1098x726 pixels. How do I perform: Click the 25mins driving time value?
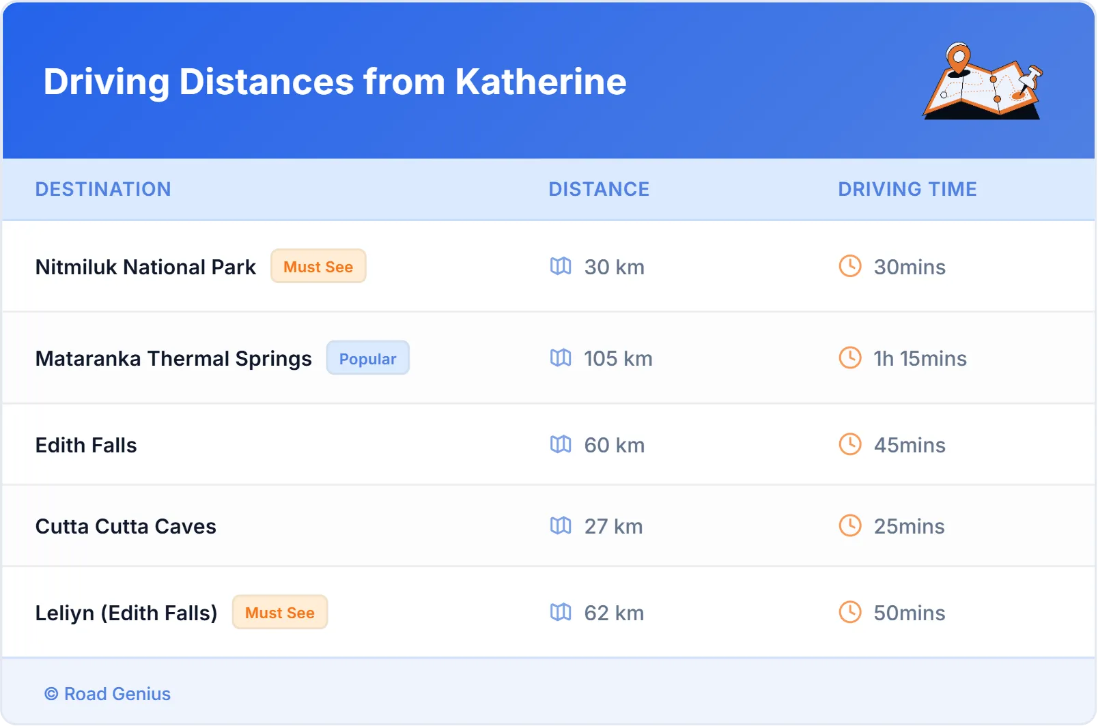click(909, 526)
